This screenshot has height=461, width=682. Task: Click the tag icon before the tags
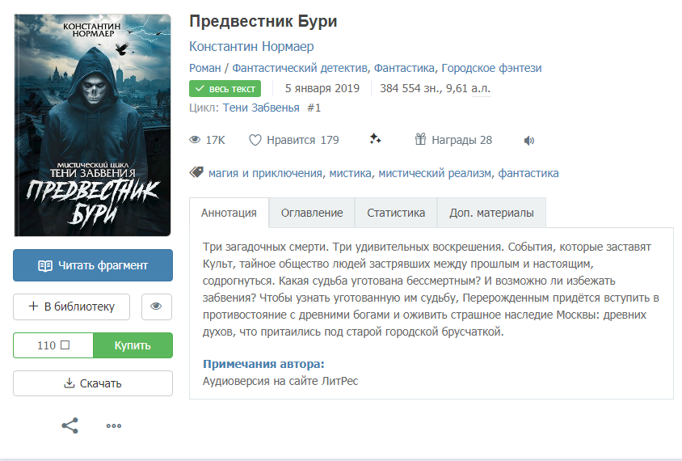coord(196,172)
